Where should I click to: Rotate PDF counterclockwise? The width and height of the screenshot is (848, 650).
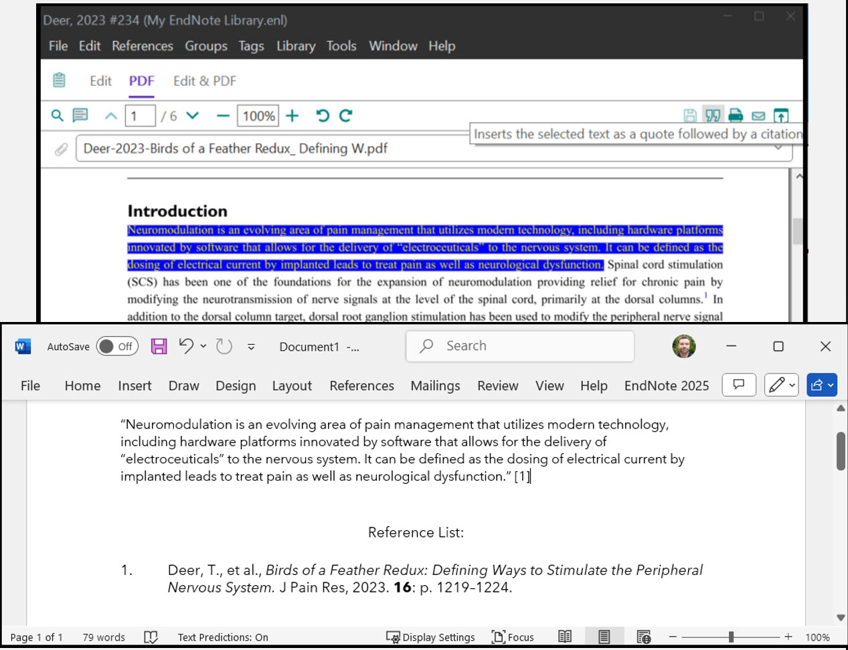pos(323,116)
